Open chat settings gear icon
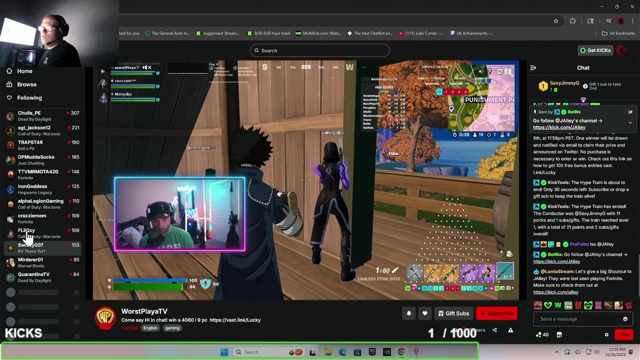 [606, 335]
